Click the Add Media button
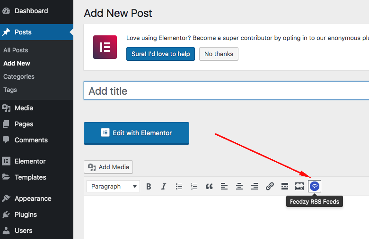The width and height of the screenshot is (369, 239). point(108,167)
